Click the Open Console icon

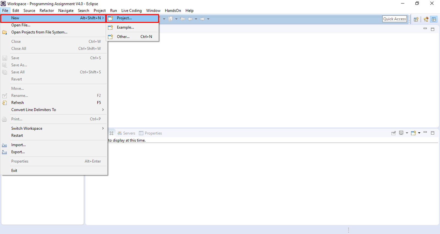coord(413,133)
